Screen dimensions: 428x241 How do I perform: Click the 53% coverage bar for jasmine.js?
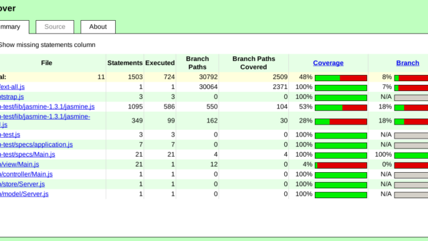tap(340, 108)
